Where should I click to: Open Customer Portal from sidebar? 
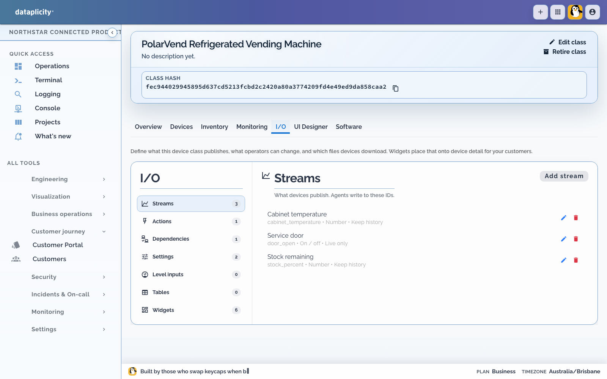click(58, 245)
